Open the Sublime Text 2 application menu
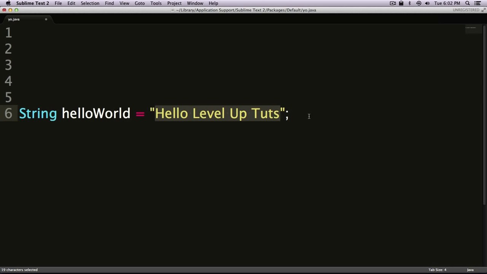 [x=32, y=3]
